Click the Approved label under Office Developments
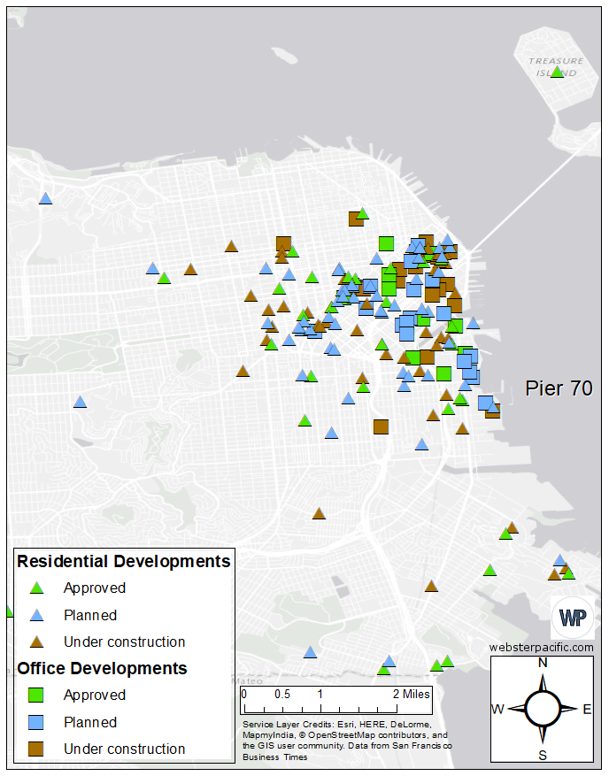 pos(95,695)
